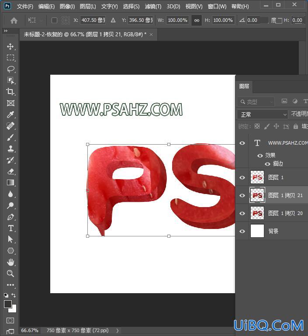Select the Brush tool

coord(10,137)
